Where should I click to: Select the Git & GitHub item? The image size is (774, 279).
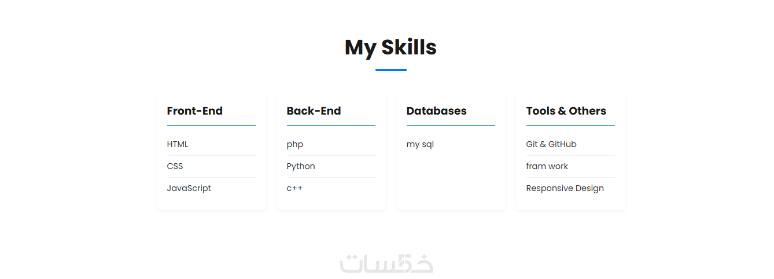pos(551,144)
